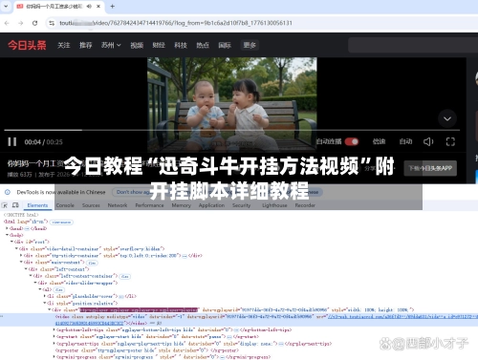The height and width of the screenshot is (360, 478).
Task: Pause the playing video
Action: point(12,141)
